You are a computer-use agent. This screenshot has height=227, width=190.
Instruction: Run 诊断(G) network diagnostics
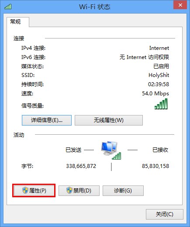click(123, 191)
